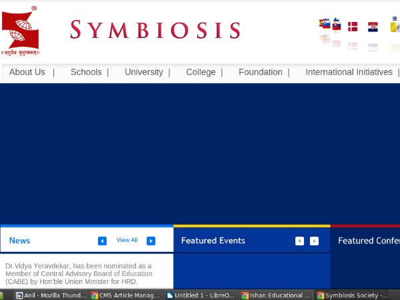Select the Denmark flag language icon
Viewport: 400px width, 300px height.
[x=353, y=27]
